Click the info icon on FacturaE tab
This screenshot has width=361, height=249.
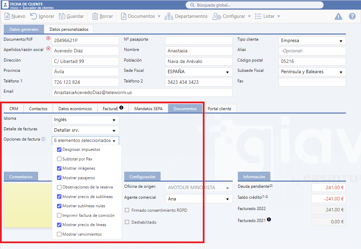pyautogui.click(x=121, y=107)
